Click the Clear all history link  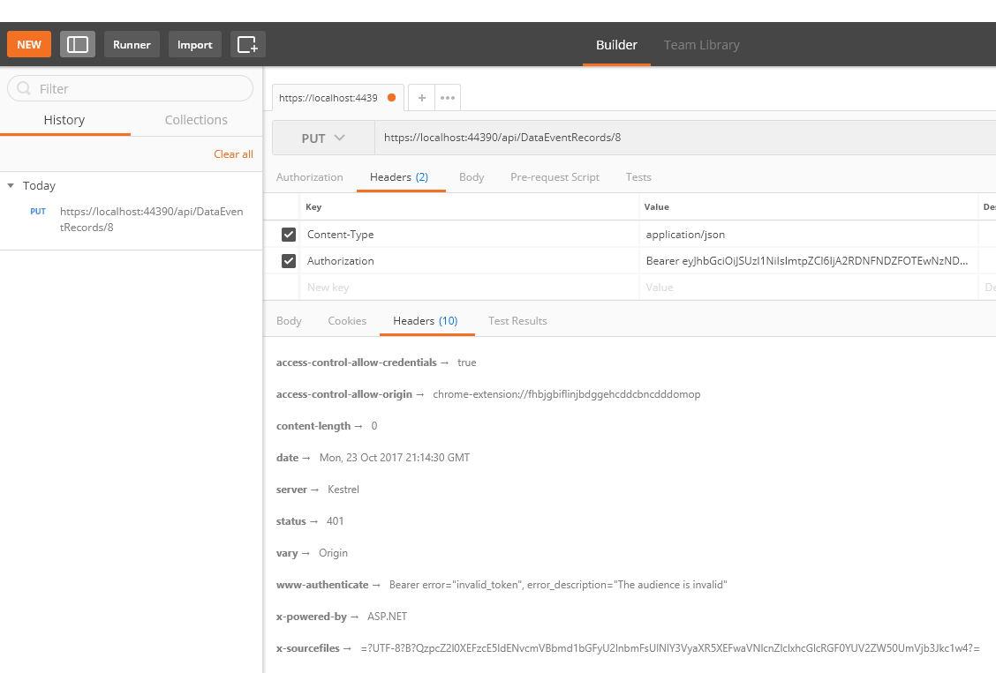(x=233, y=154)
